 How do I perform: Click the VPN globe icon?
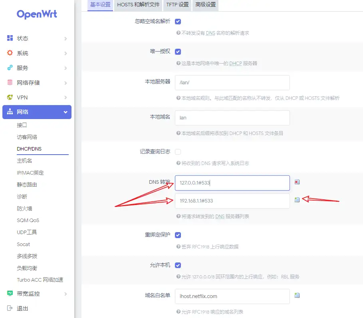[x=10, y=97]
